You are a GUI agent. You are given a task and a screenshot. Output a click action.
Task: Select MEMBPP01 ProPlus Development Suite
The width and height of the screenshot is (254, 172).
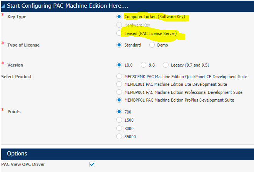pyautogui.click(x=119, y=100)
